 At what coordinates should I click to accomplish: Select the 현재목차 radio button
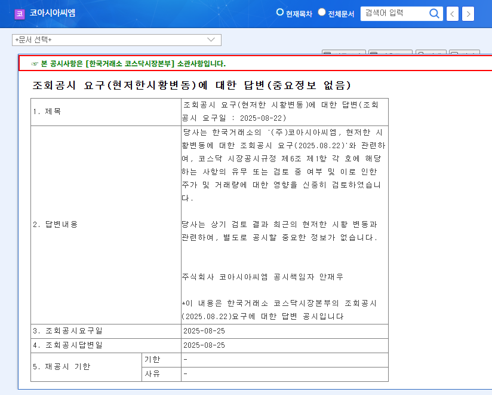pyautogui.click(x=279, y=12)
